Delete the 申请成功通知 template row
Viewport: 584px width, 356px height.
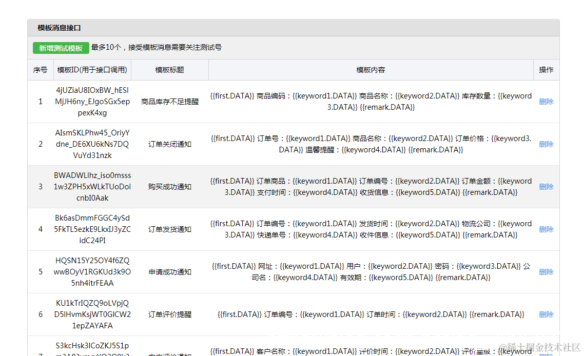[x=546, y=272]
